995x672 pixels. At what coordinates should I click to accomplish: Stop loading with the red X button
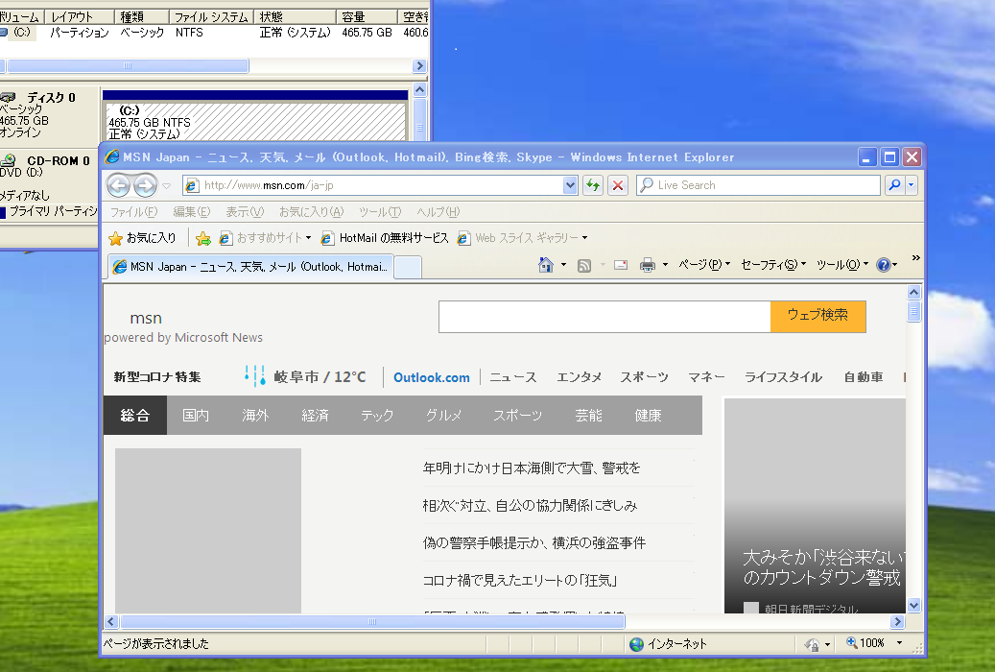[617, 185]
